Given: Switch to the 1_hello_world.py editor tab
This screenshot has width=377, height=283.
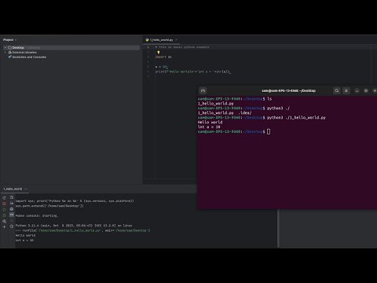Looking at the screenshot, I should click(161, 40).
